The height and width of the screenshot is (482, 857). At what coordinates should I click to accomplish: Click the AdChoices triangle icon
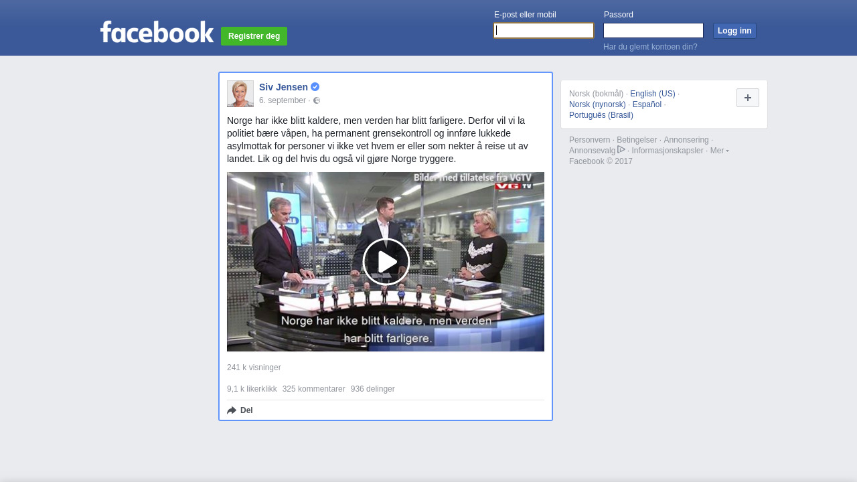coord(621,150)
